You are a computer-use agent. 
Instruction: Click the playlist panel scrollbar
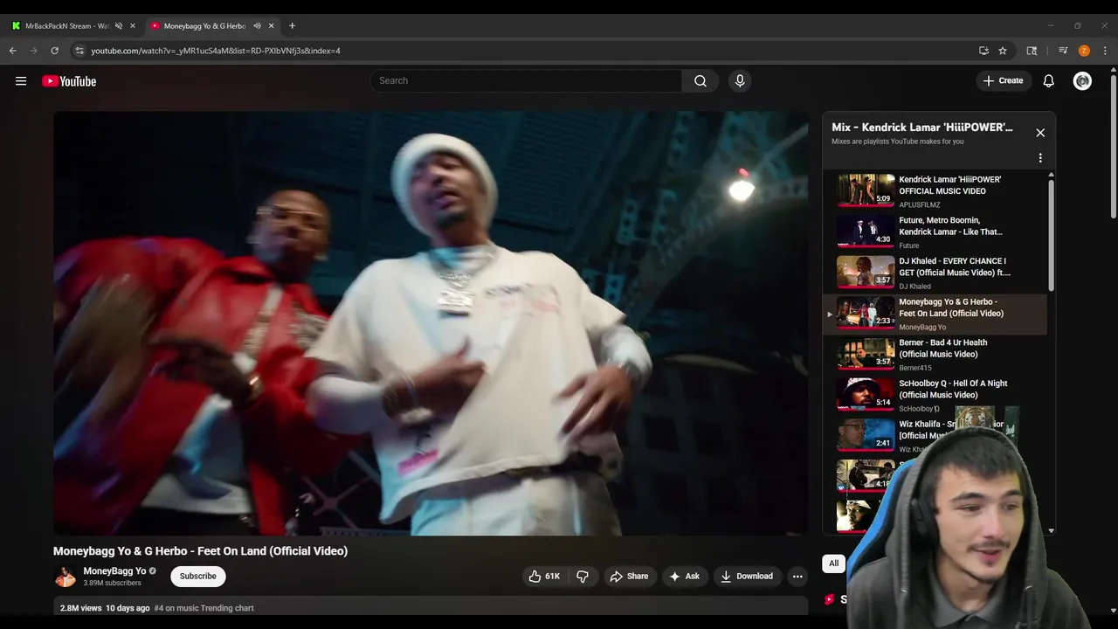tap(1051, 236)
